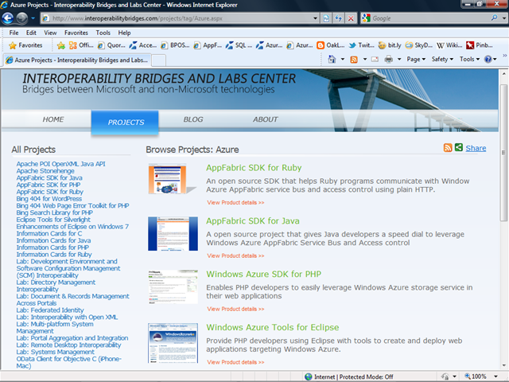Open the Twit... Twitter favorites shortcut
This screenshot has height=382, width=509.
tap(361, 45)
